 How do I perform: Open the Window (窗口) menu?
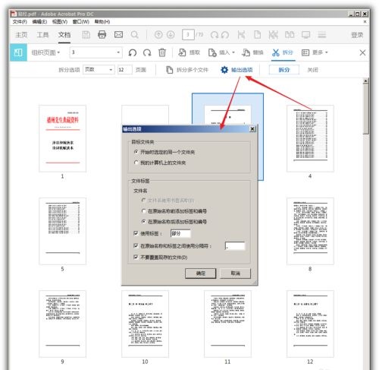point(81,22)
